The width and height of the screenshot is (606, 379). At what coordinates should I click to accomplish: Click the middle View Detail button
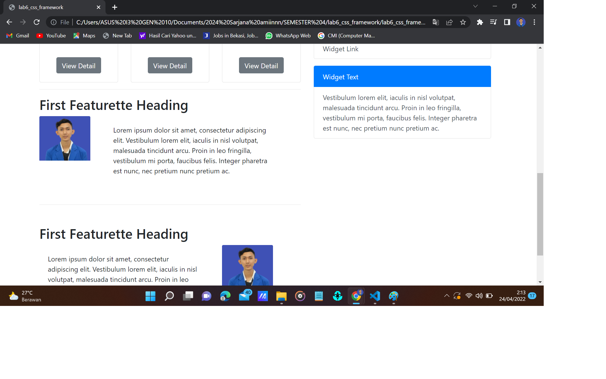[x=170, y=65]
